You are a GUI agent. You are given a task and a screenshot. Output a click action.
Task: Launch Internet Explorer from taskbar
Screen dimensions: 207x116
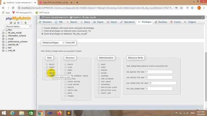(x=12, y=113)
